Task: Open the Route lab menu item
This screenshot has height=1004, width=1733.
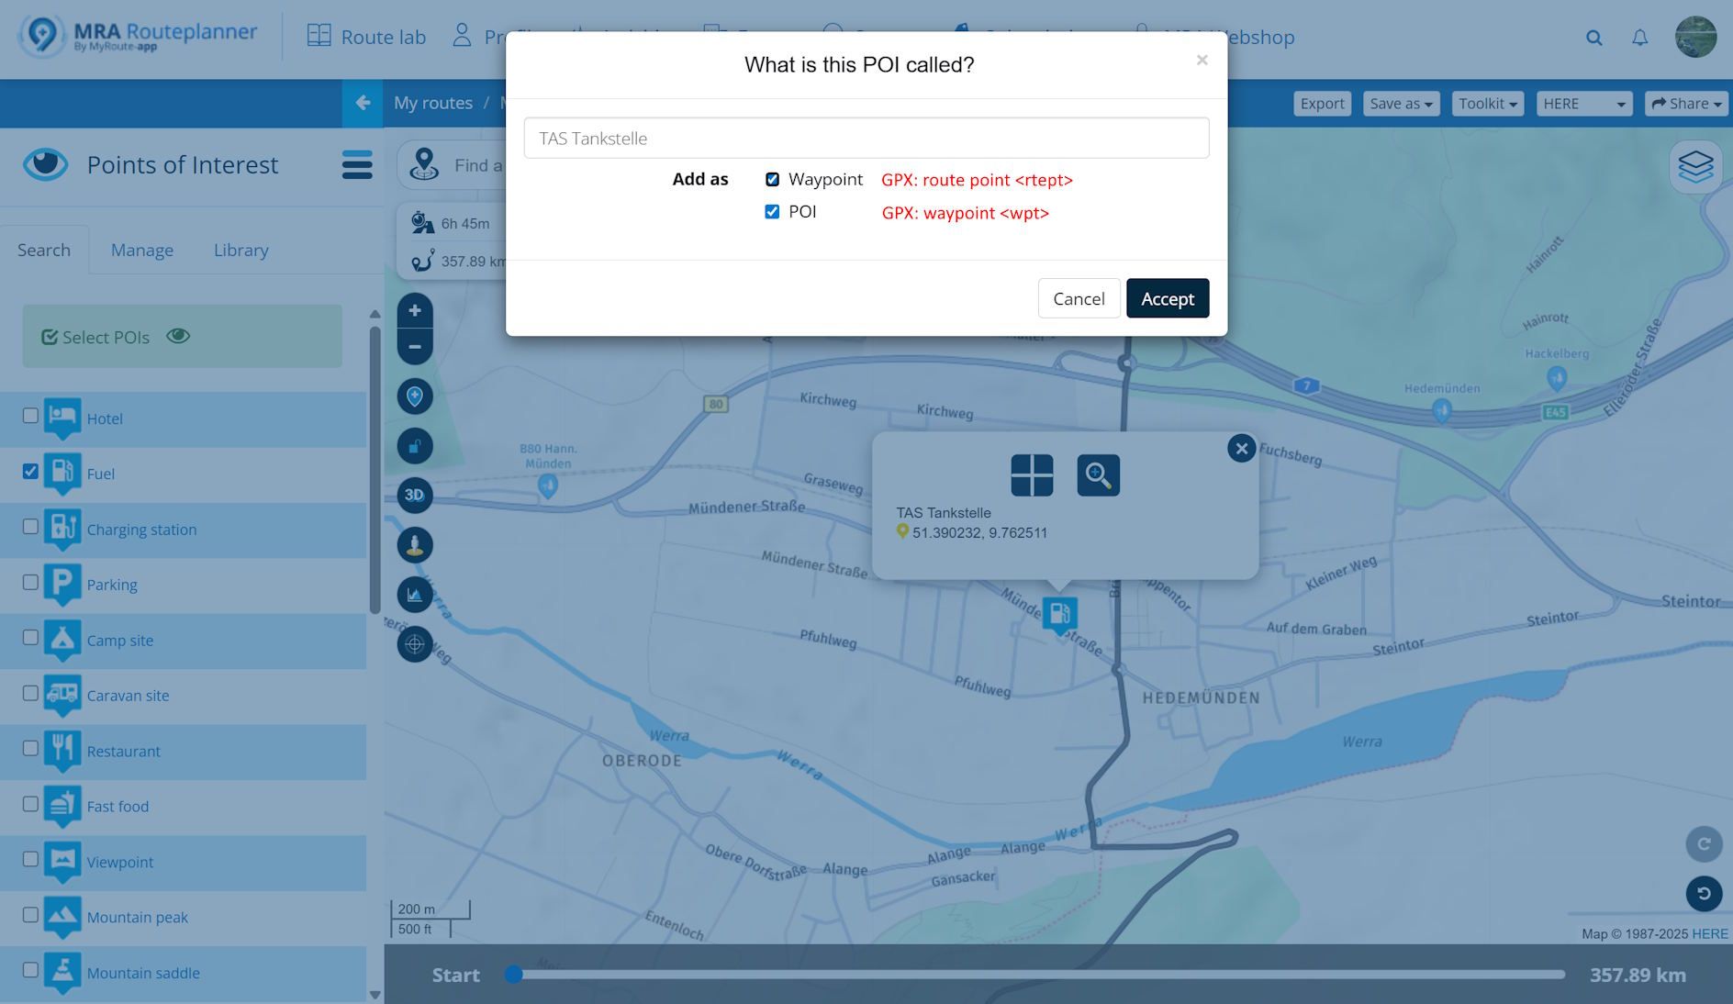Action: coord(366,37)
